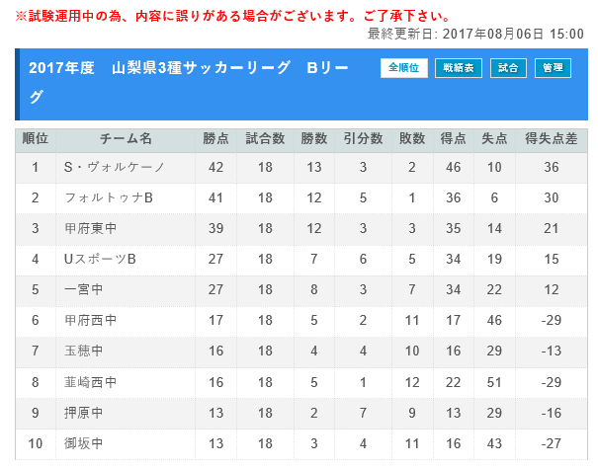Click the 得点 column header
Image resolution: width=598 pixels, height=469 pixels.
(x=454, y=139)
